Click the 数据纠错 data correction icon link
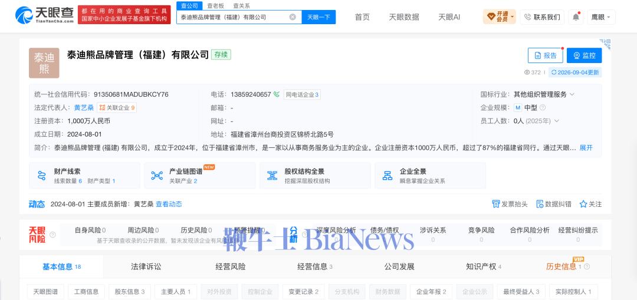The image size is (637, 300). click(554, 204)
